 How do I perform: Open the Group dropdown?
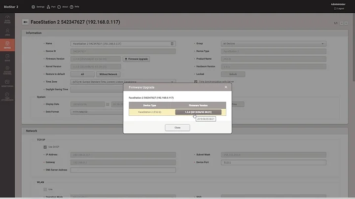274,44
